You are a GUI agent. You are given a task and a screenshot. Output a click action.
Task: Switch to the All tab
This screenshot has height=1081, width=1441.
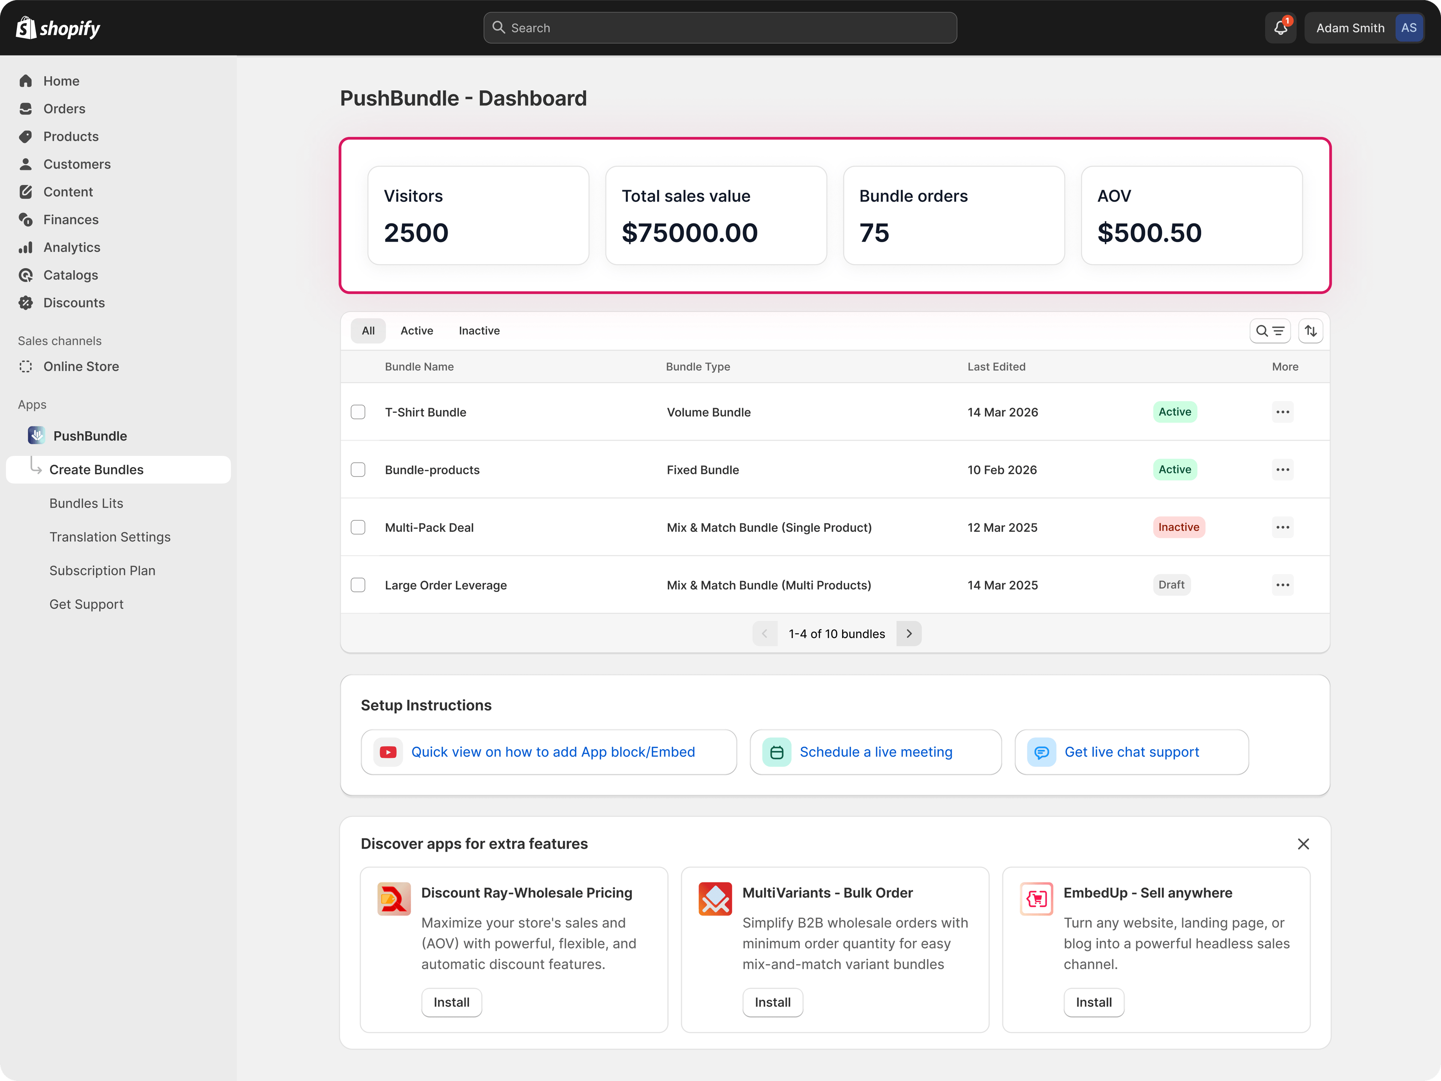click(368, 331)
